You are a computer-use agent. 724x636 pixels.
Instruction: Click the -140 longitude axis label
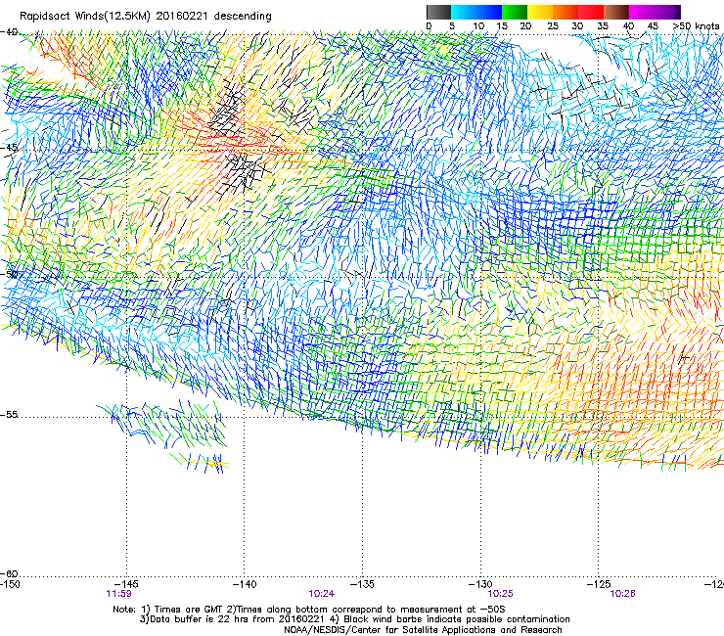(245, 584)
